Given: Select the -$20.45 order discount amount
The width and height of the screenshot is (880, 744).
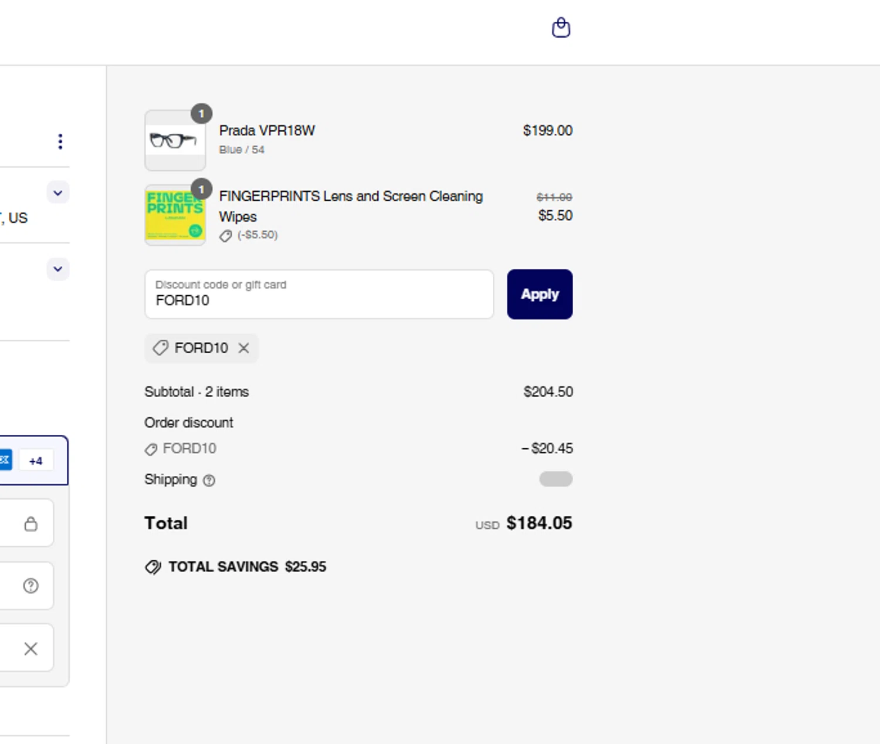Looking at the screenshot, I should [547, 448].
